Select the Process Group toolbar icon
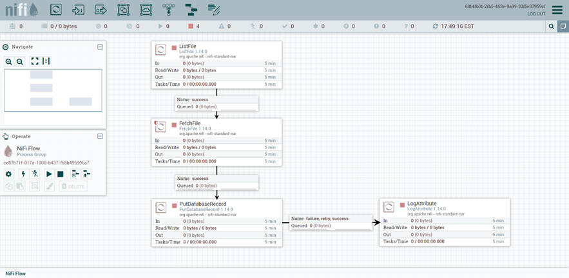 pyautogui.click(x=123, y=10)
